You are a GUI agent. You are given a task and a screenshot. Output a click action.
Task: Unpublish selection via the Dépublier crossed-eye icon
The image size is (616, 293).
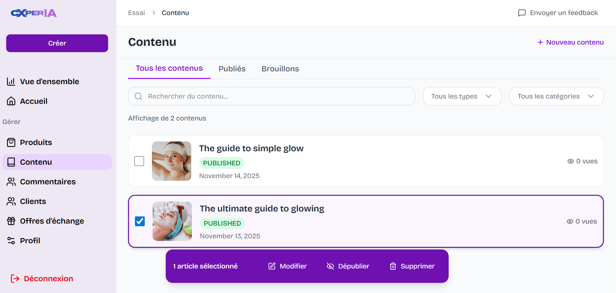tap(330, 266)
